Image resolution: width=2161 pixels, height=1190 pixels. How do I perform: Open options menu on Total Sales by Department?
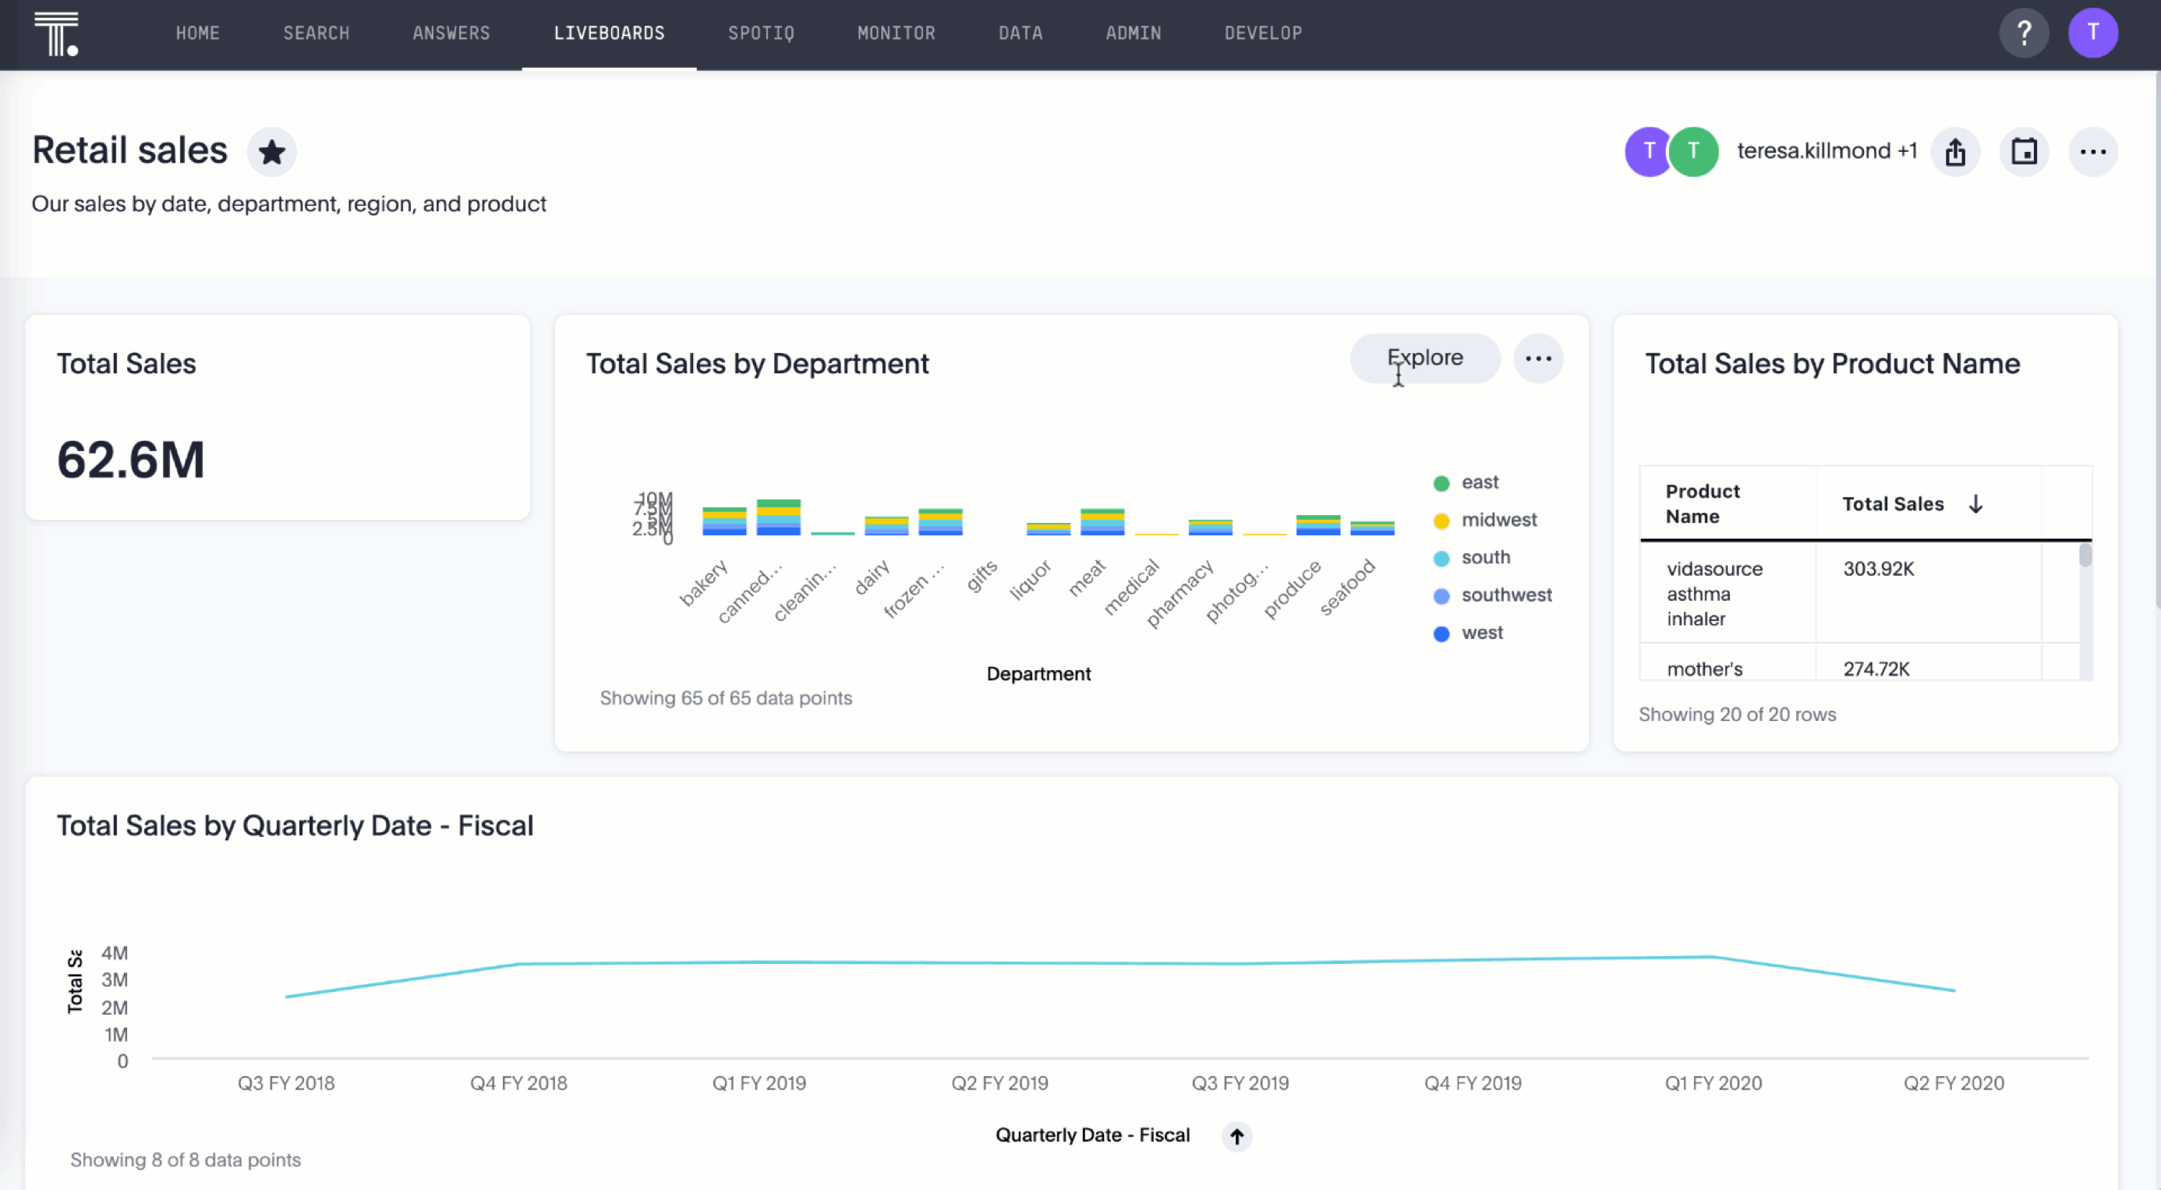(1539, 358)
